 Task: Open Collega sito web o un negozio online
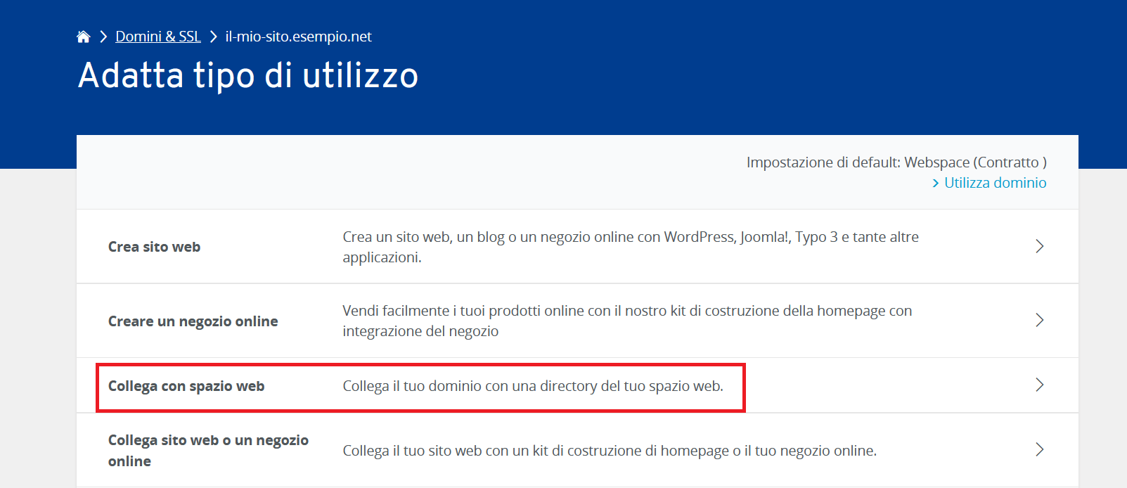coord(208,451)
